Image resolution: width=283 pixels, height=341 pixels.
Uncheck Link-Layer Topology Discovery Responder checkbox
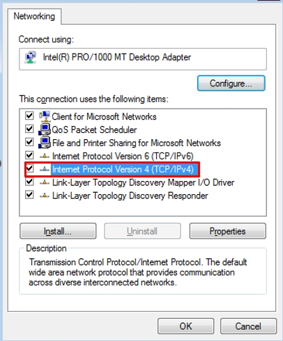[x=29, y=195]
